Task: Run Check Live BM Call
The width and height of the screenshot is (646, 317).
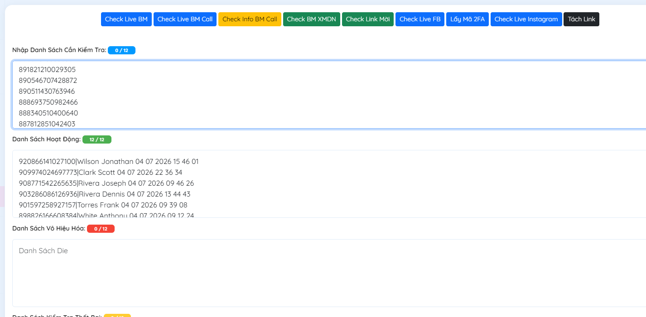Action: point(185,19)
